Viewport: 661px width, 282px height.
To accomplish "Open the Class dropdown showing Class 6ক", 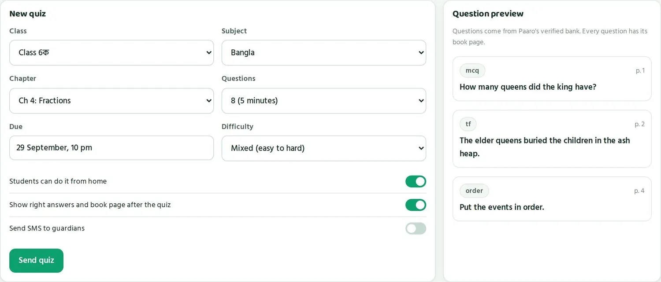I will (111, 53).
